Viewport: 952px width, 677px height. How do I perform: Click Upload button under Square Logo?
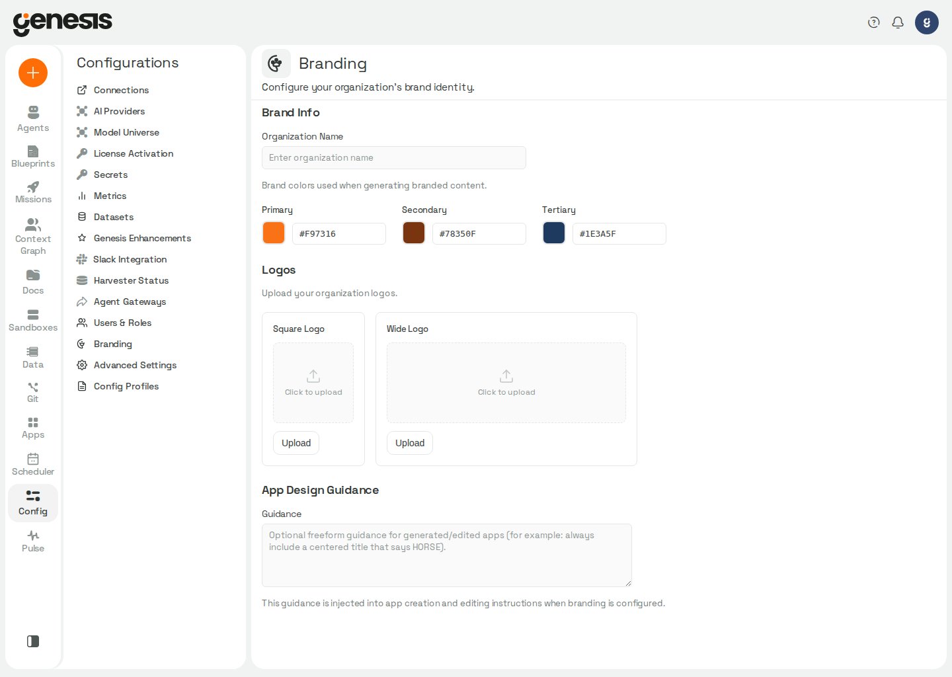click(x=296, y=443)
